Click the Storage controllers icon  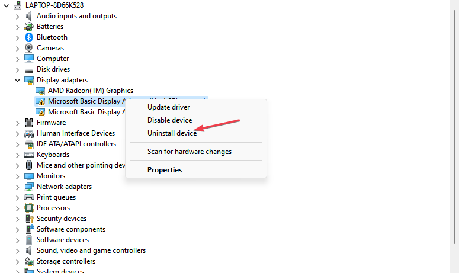point(28,261)
